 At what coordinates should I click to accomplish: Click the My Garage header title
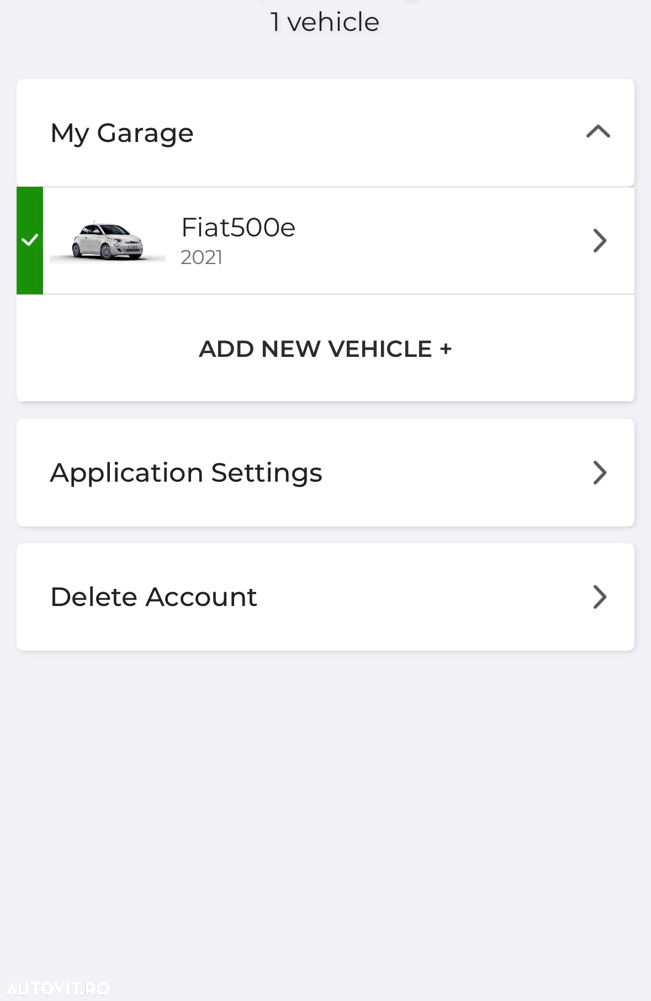122,133
